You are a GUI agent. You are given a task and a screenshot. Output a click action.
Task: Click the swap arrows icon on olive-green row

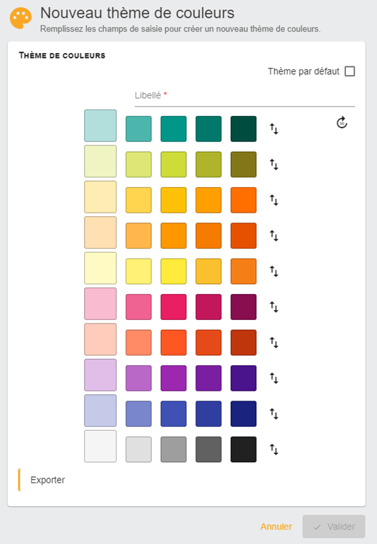pos(274,165)
